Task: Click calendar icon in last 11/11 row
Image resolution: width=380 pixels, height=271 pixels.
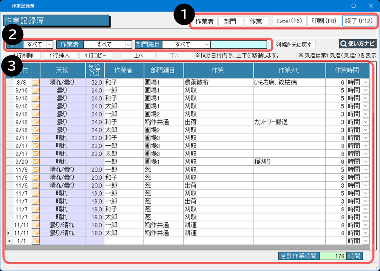Action: point(36,233)
